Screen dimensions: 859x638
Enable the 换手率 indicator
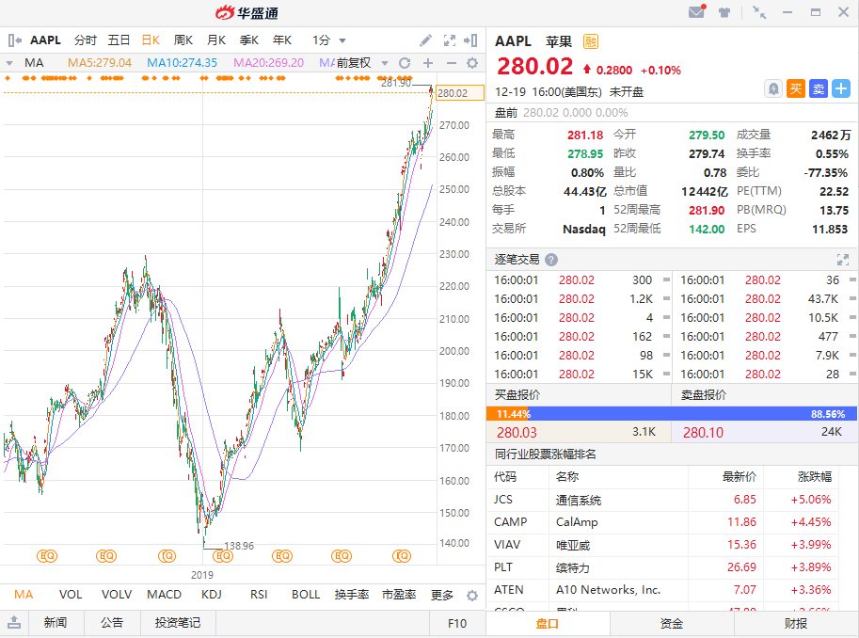(352, 595)
